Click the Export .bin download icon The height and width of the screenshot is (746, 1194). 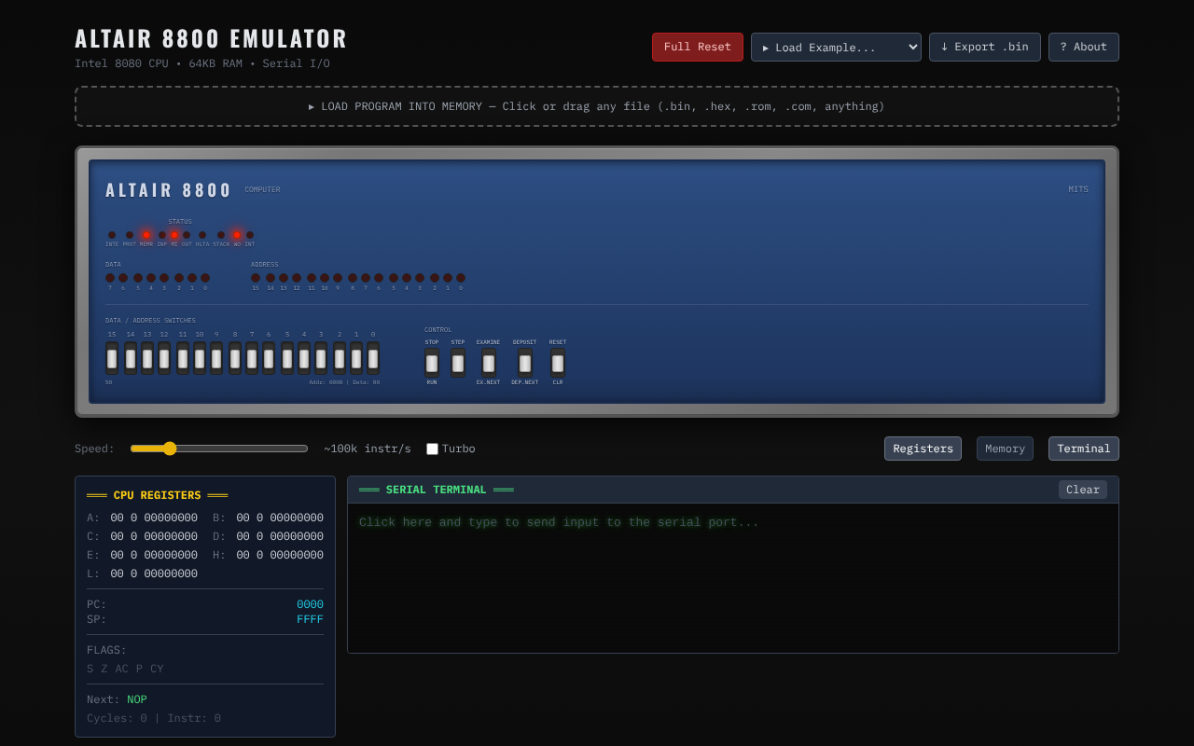[x=945, y=46]
